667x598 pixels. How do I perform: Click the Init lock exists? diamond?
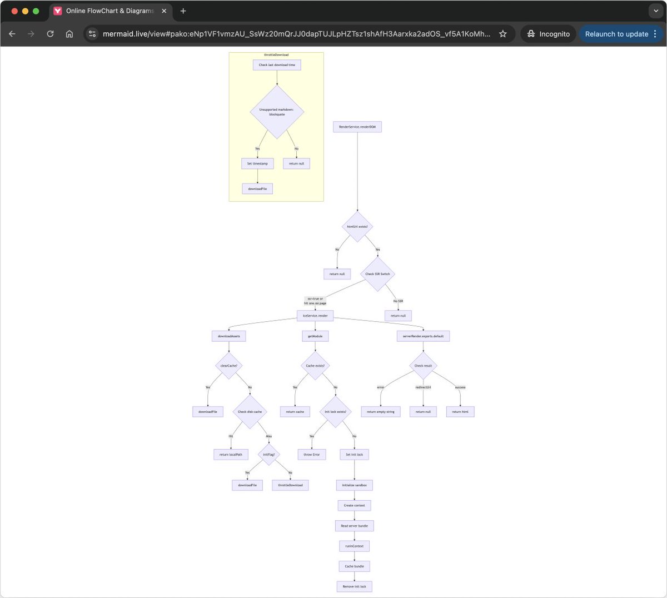(335, 412)
